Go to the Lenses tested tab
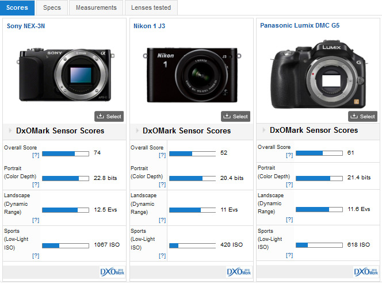The image size is (382, 284). tap(150, 7)
